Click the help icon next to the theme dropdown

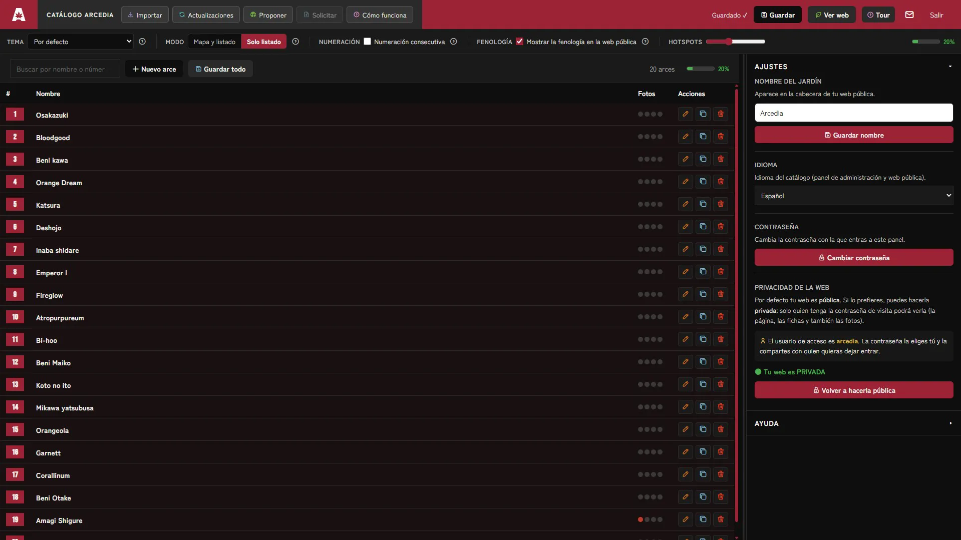pyautogui.click(x=142, y=42)
